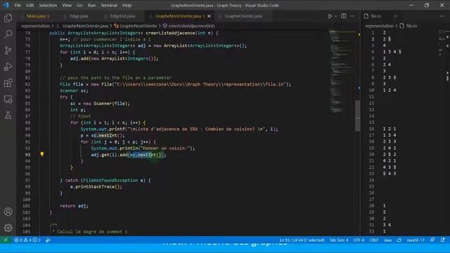The width and height of the screenshot is (450, 253).
Task: Click 'representation' breadcrumb in file.in editor
Action: (x=380, y=26)
